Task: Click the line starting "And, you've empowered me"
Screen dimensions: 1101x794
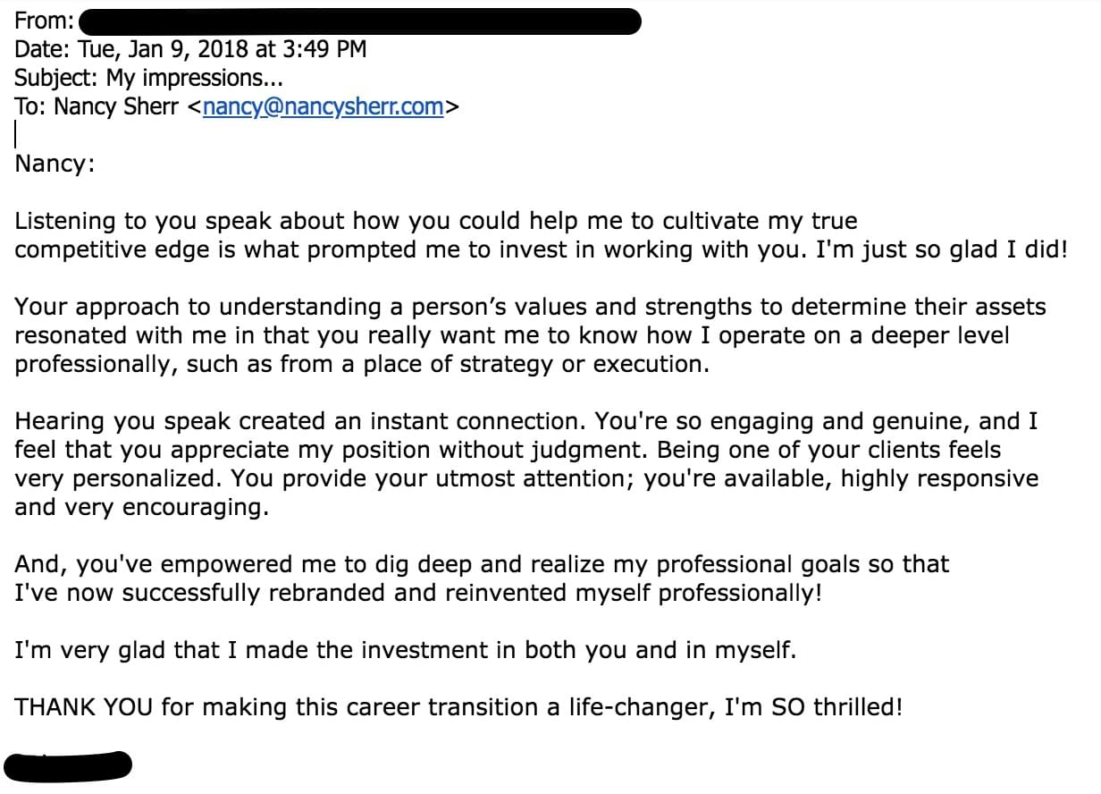Action: pos(482,565)
